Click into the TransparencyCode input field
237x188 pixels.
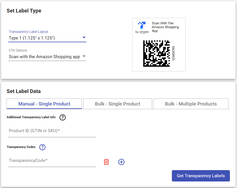coord(52,161)
